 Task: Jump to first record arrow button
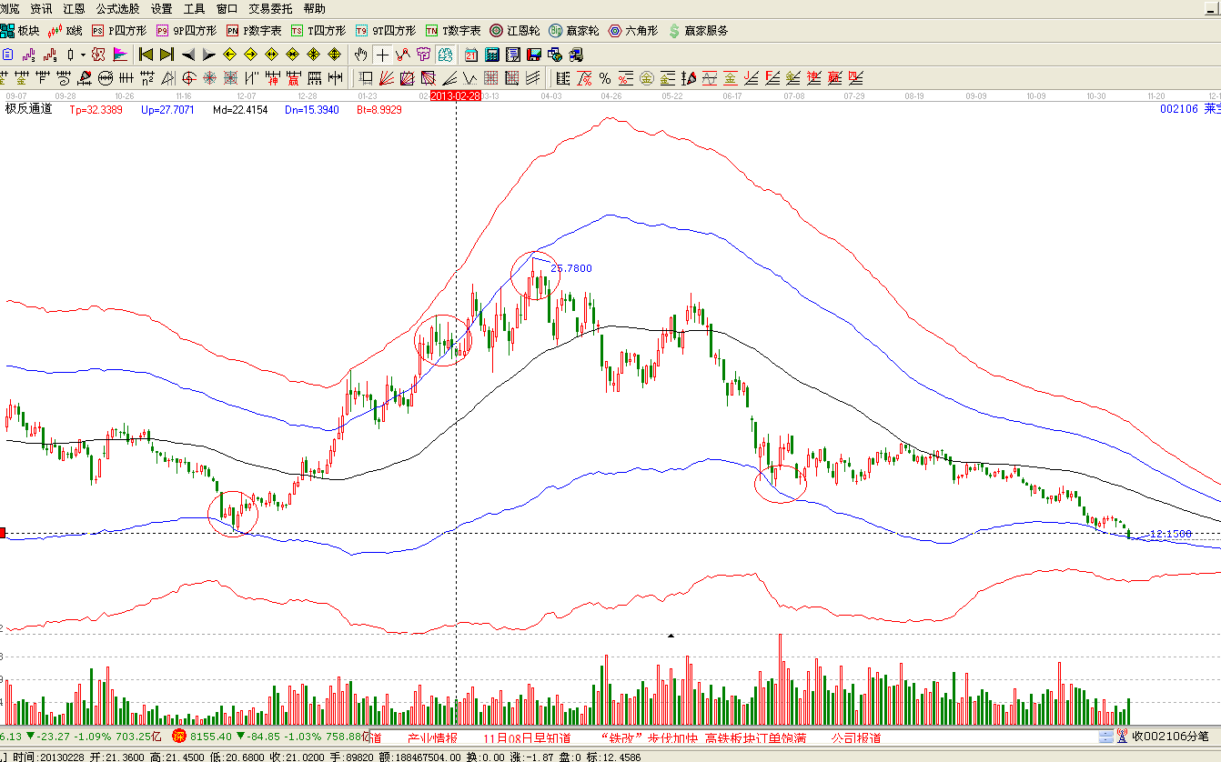(x=145, y=55)
